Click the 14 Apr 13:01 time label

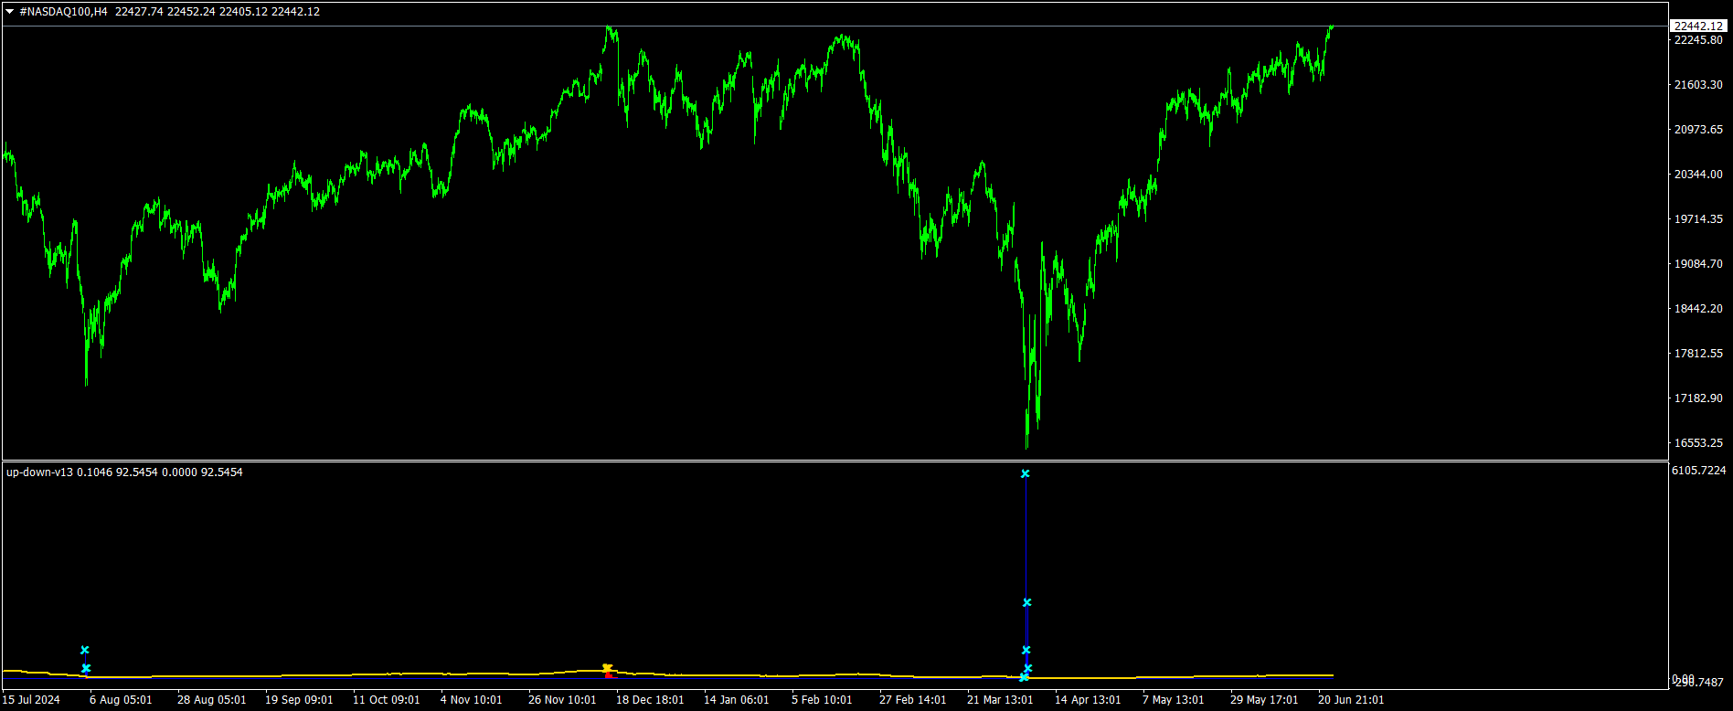[1088, 700]
